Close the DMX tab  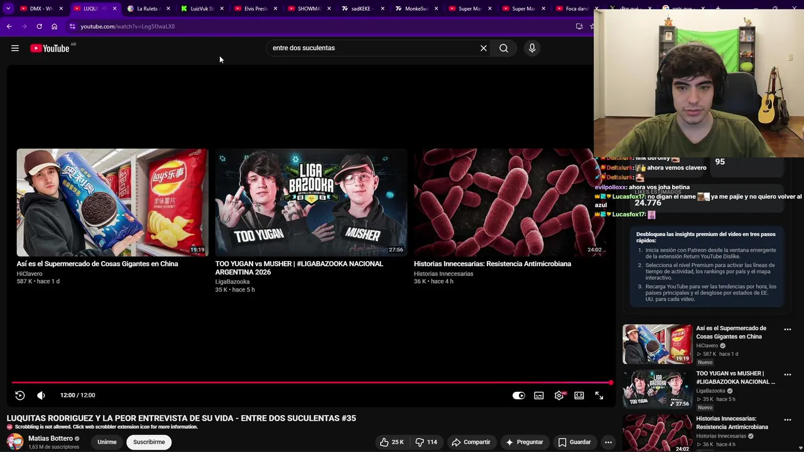pyautogui.click(x=61, y=9)
